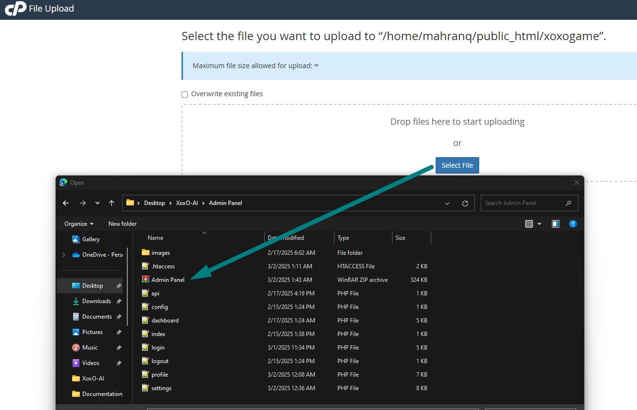
Task: Open the file dialog help icon
Action: pyautogui.click(x=573, y=224)
